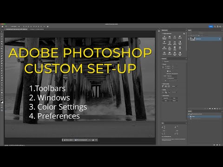Click the camera snapshot icon in History panel
Image resolution: width=223 pixels, height=167 pixels.
217,145
